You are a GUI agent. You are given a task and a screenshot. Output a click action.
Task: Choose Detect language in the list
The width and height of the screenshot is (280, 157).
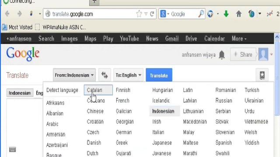pyautogui.click(x=62, y=90)
